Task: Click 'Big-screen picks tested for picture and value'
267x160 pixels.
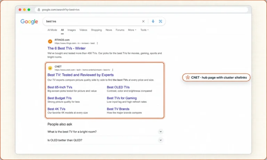Action: pos(72,91)
